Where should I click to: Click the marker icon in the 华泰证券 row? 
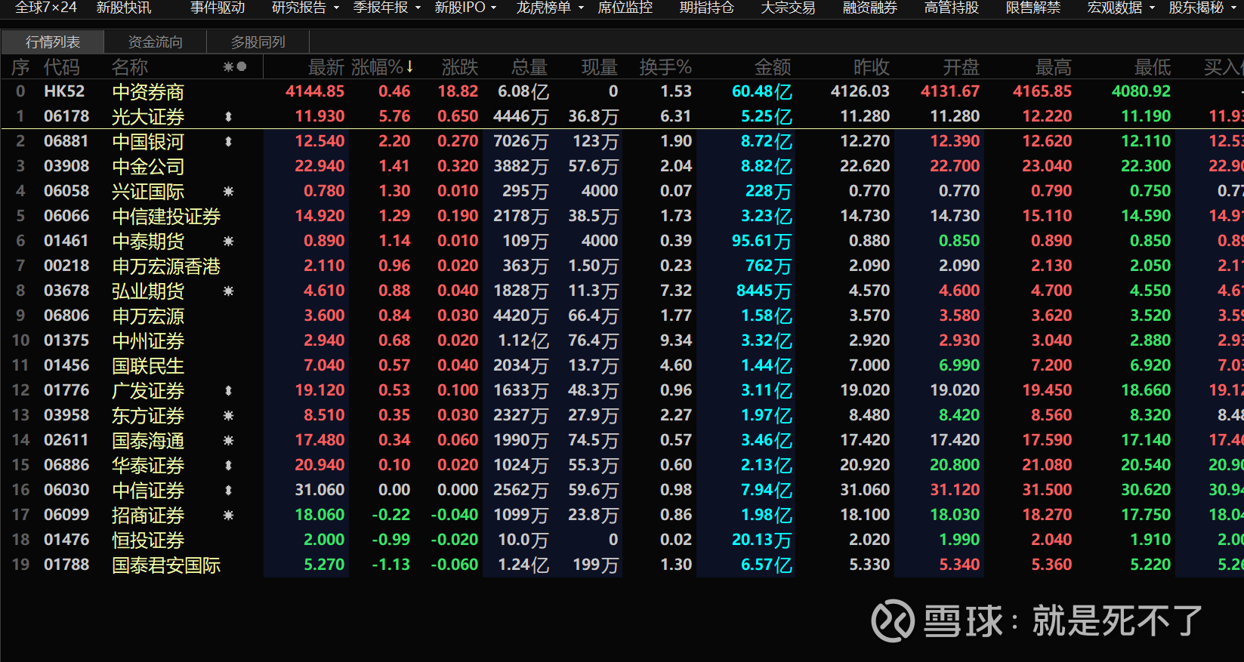pyautogui.click(x=228, y=466)
